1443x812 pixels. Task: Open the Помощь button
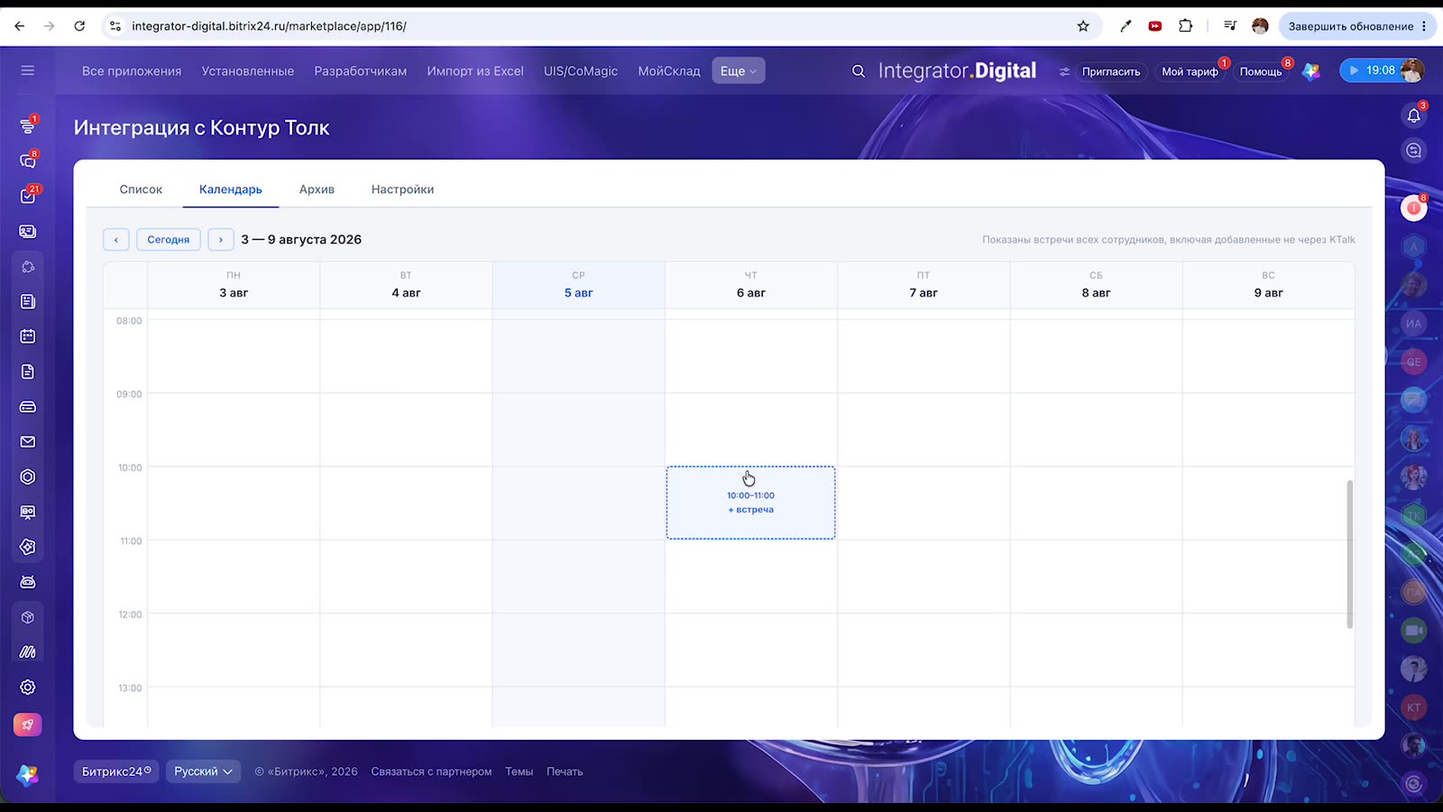click(x=1261, y=71)
